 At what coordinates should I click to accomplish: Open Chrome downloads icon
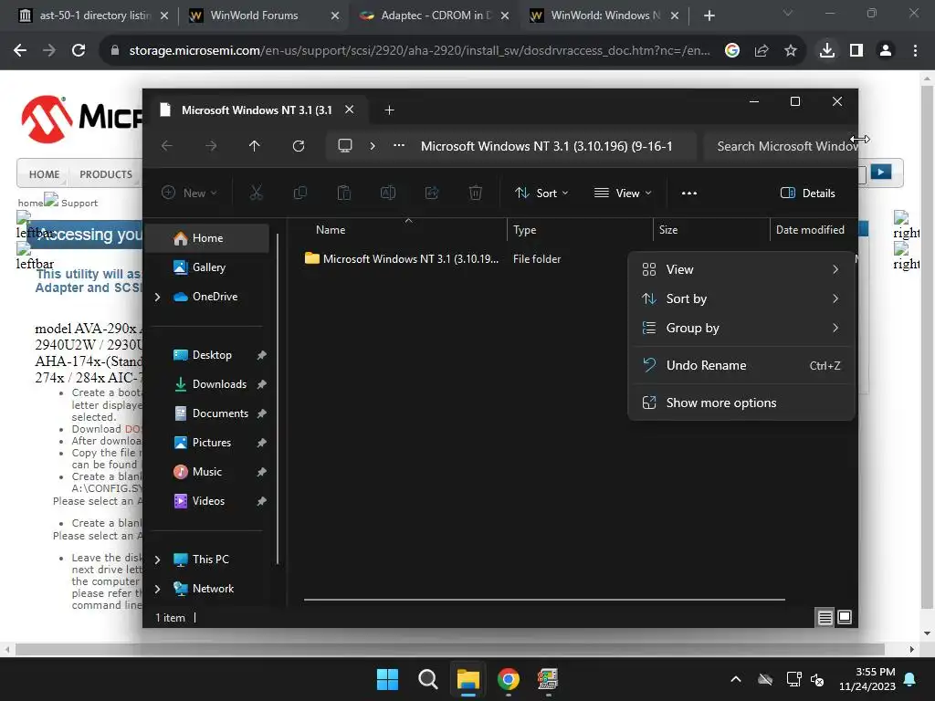[827, 51]
